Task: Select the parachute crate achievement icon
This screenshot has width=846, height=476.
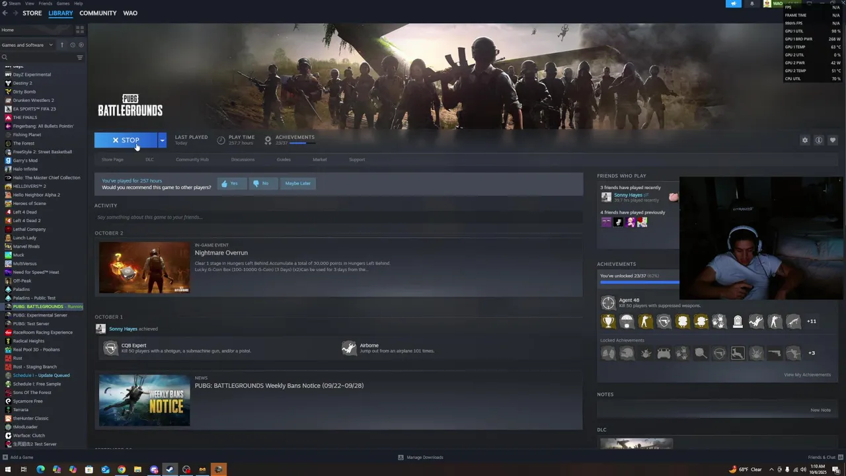Action: [627, 321]
